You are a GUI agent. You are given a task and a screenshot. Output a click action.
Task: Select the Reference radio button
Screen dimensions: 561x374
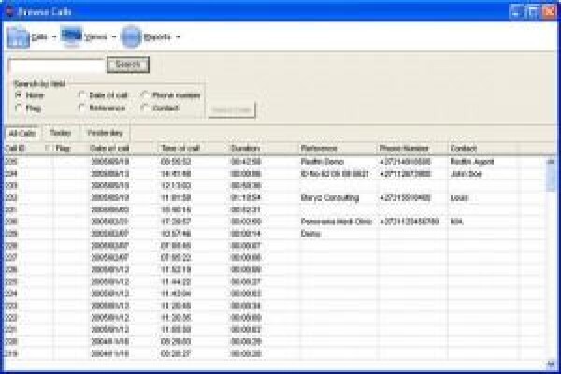81,108
